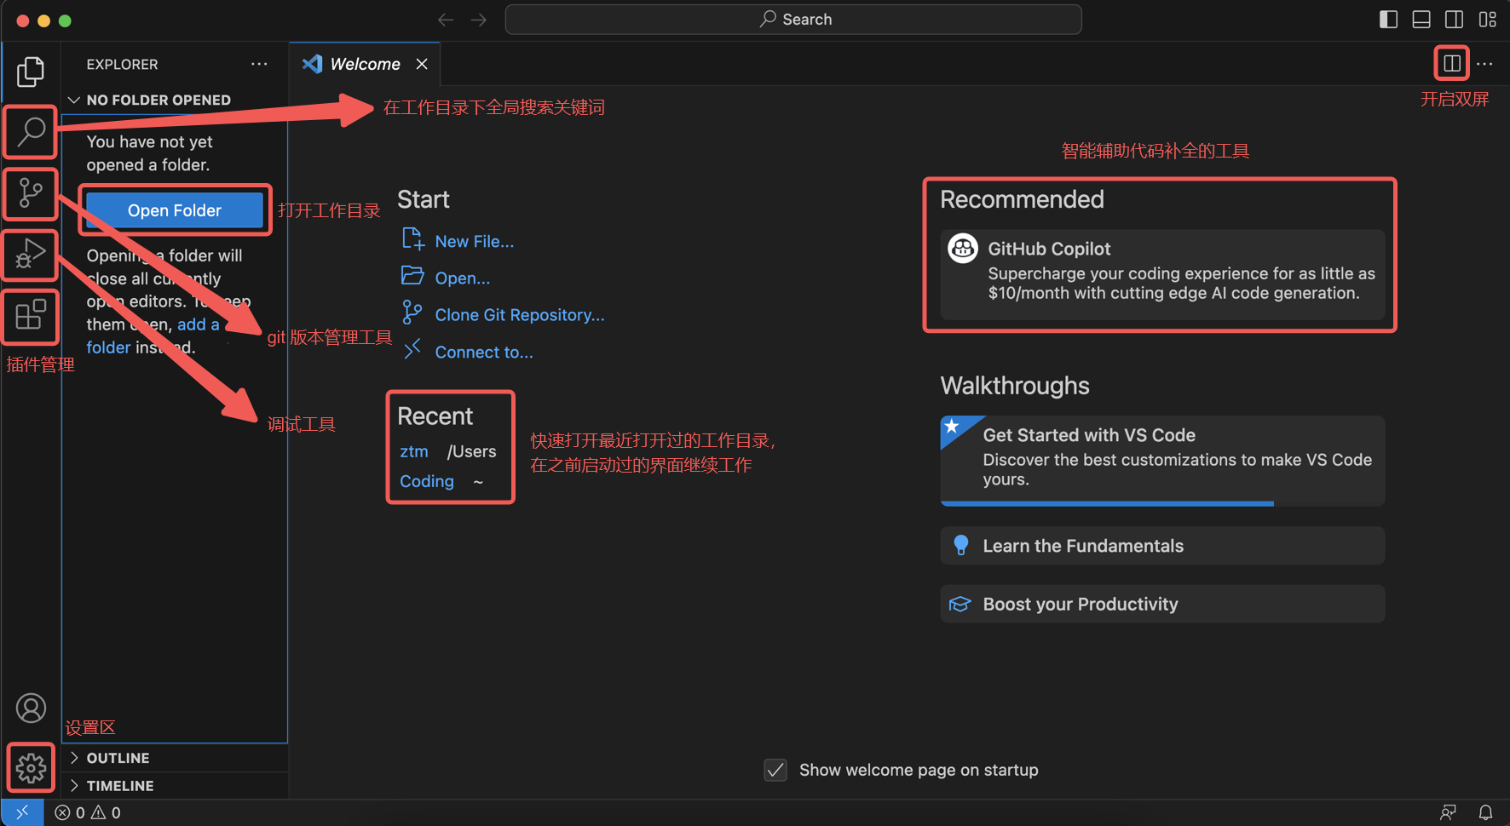Click the GitHub Copilot avatar icon
This screenshot has width=1510, height=826.
coord(963,249)
